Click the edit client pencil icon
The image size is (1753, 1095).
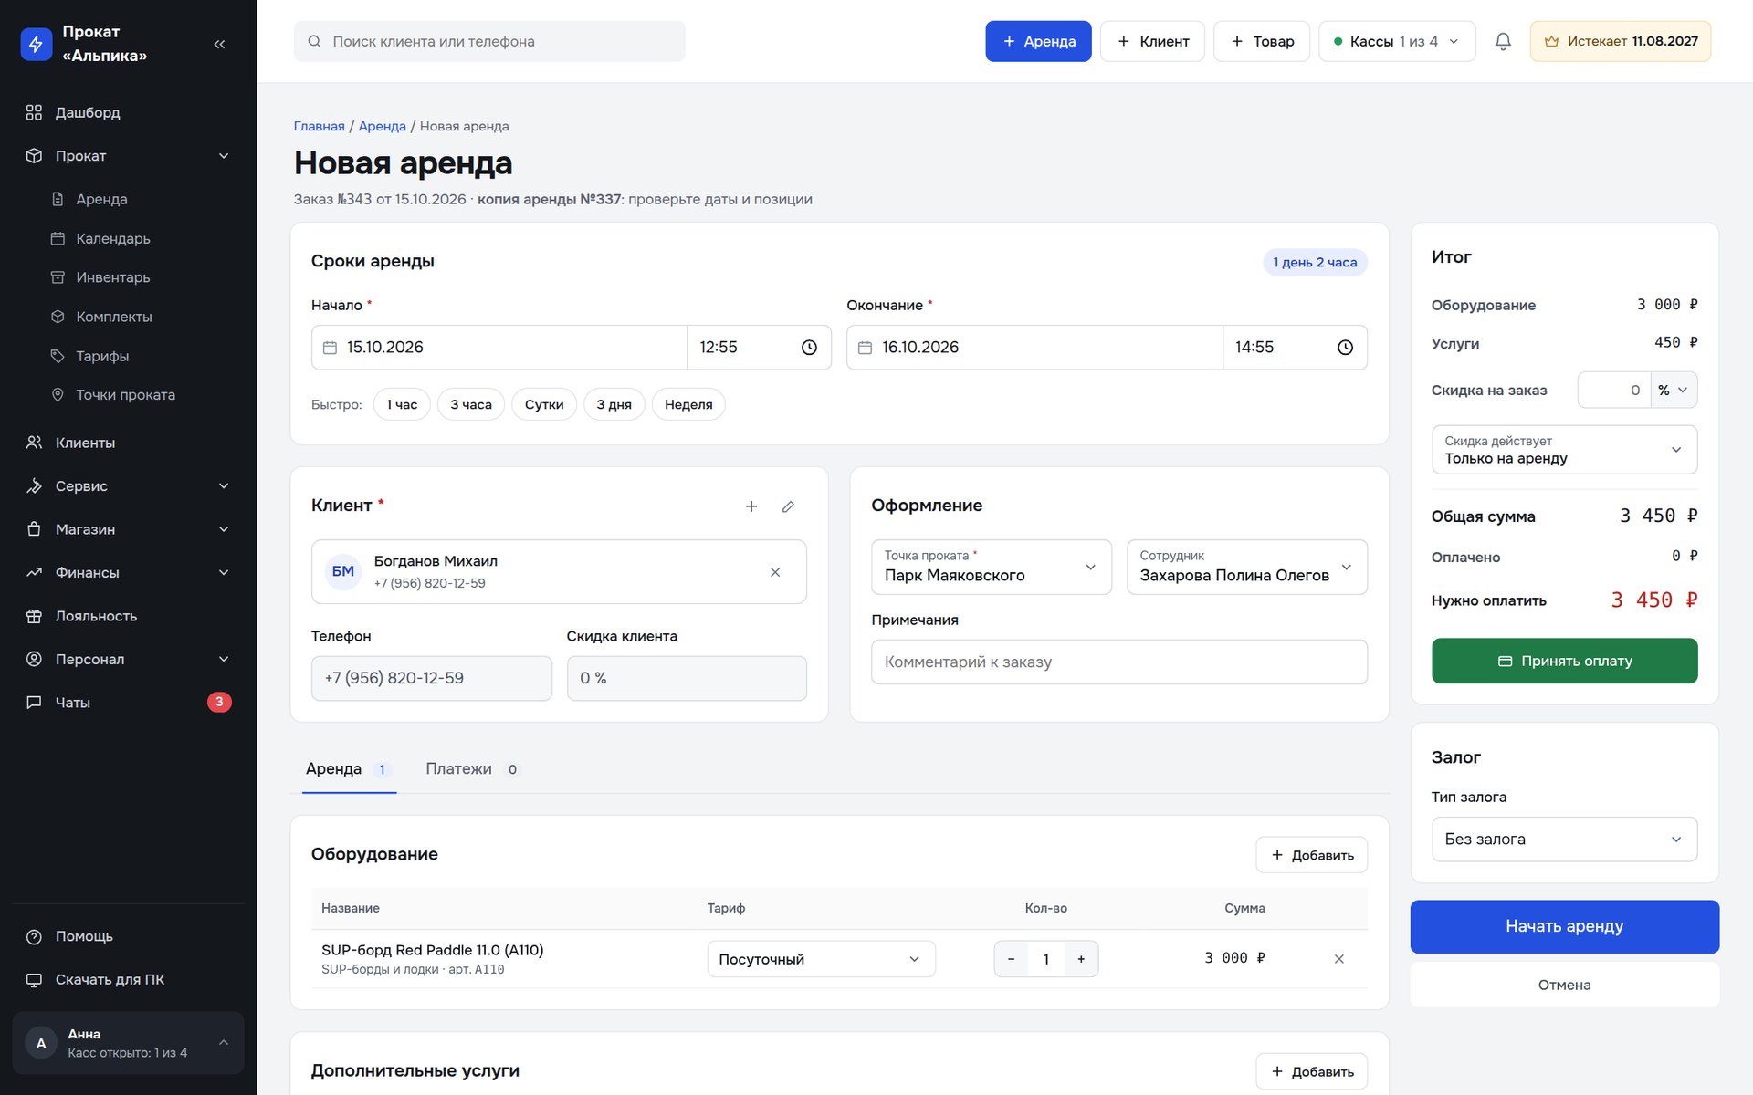[x=788, y=506]
